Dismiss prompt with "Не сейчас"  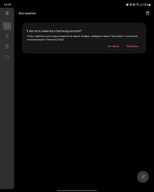[114, 46]
